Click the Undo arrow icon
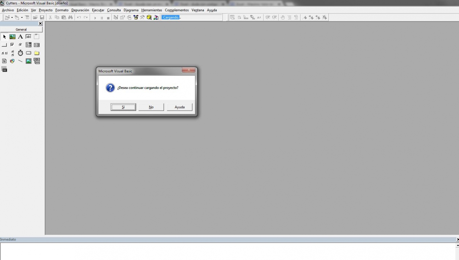 tap(79, 17)
